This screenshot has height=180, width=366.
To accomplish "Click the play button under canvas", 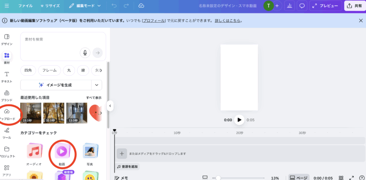I will click(239, 120).
